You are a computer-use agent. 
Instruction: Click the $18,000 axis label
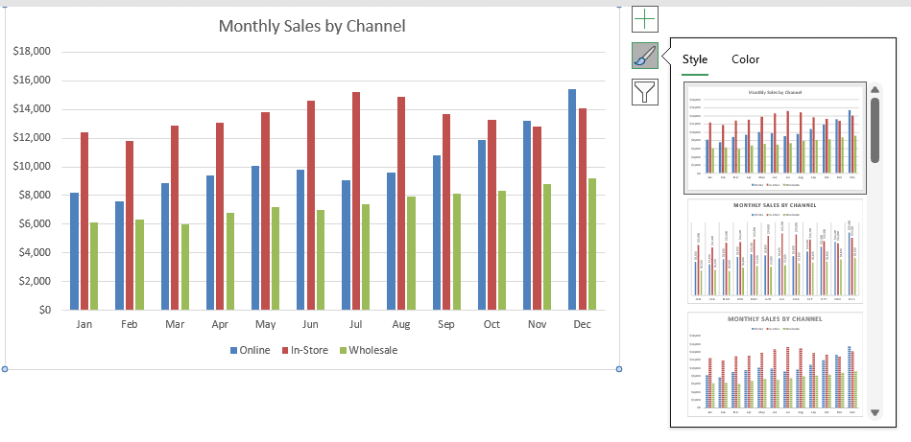coord(32,52)
